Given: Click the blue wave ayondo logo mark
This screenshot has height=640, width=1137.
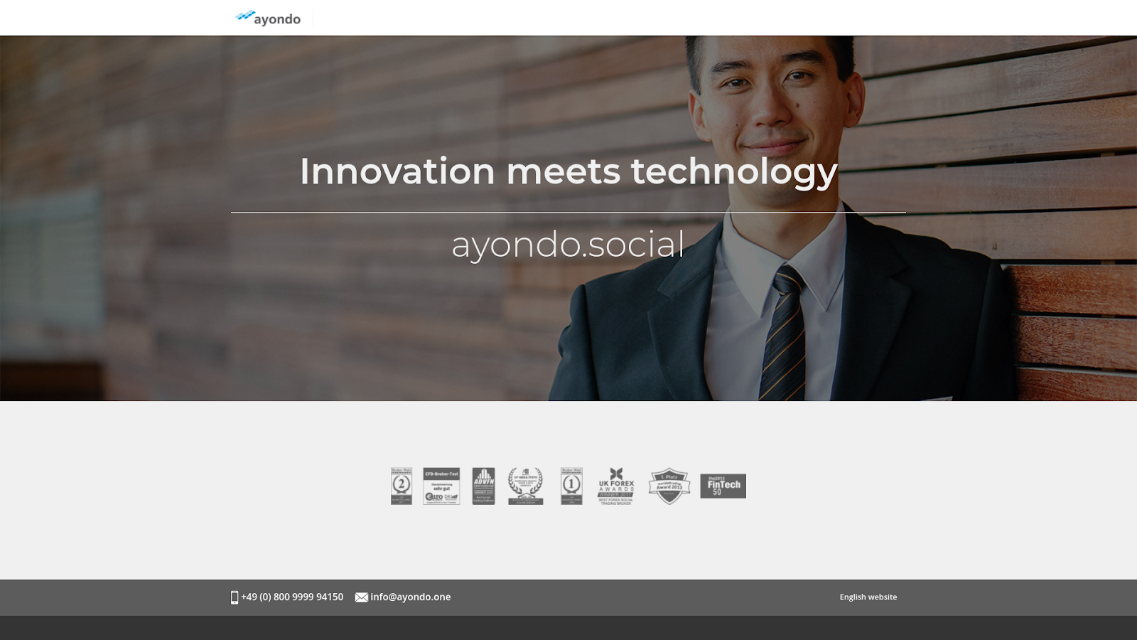Looking at the screenshot, I should [245, 16].
